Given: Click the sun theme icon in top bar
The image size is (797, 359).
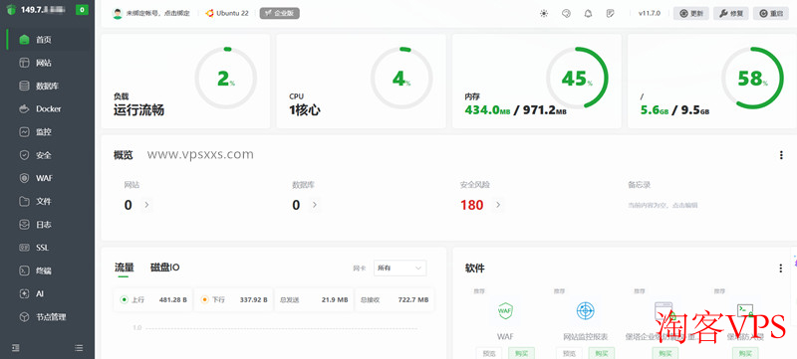Looking at the screenshot, I should coord(544,14).
